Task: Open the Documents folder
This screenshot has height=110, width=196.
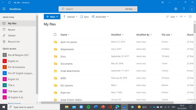Action: [x=66, y=64]
